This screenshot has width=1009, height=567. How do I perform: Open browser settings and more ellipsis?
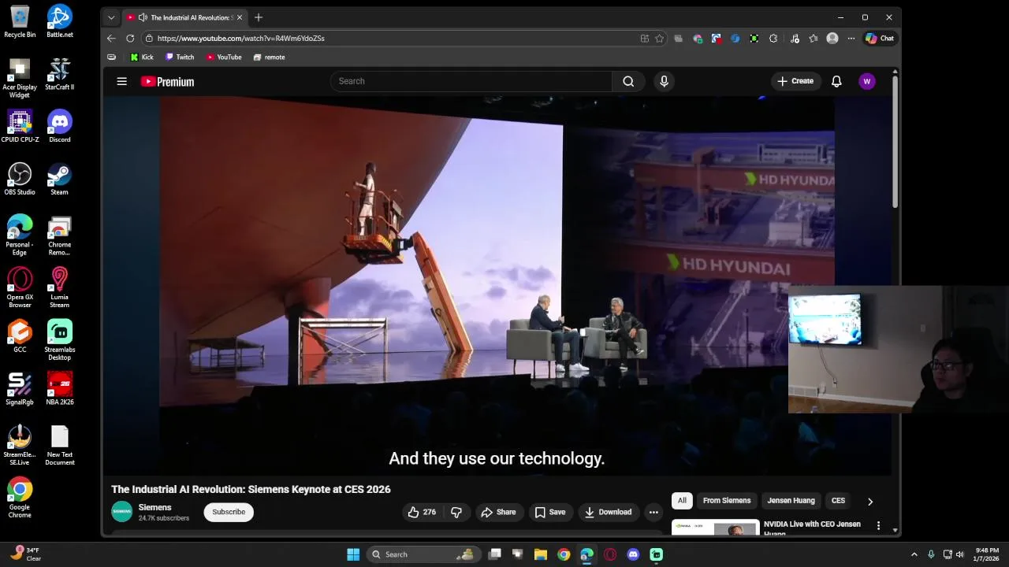click(851, 38)
